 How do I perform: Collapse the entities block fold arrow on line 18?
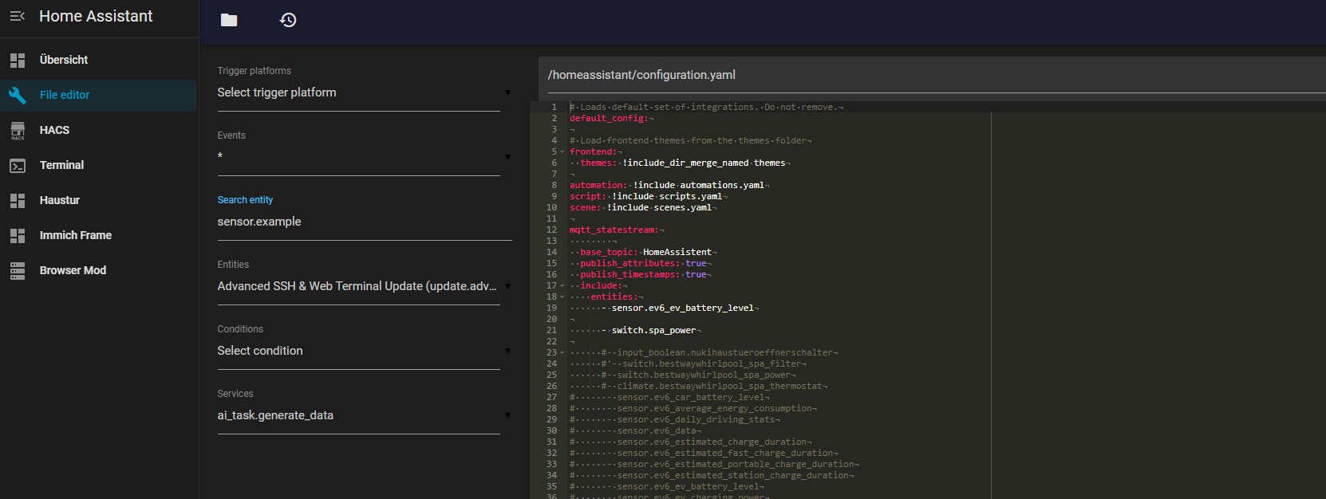(x=562, y=297)
